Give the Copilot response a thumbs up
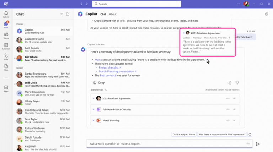 [230, 82]
